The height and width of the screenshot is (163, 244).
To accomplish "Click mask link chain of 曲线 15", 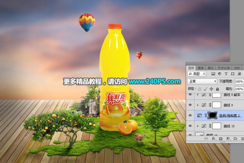I will [210, 126].
